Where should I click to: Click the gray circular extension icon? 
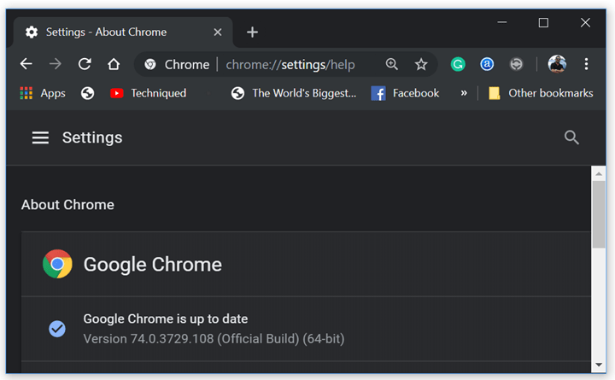coord(516,64)
